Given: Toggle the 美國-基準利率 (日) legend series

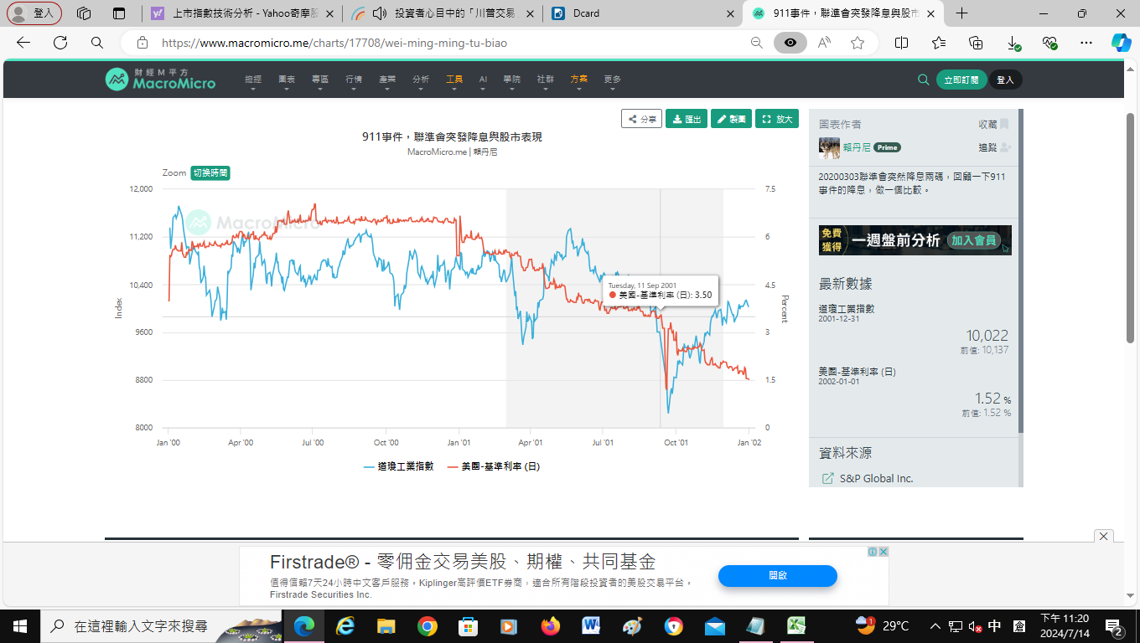Looking at the screenshot, I should pyautogui.click(x=494, y=466).
